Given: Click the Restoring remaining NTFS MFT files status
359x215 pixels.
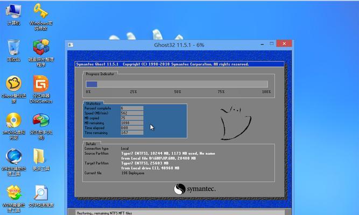Looking at the screenshot, I should point(104,213).
